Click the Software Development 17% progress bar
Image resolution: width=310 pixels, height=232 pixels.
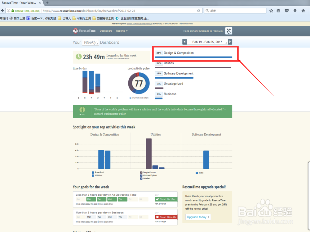[x=174, y=78]
